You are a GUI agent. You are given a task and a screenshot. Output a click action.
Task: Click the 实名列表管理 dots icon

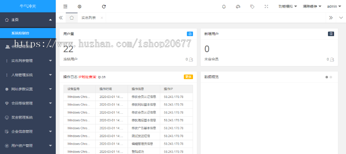point(7,61)
